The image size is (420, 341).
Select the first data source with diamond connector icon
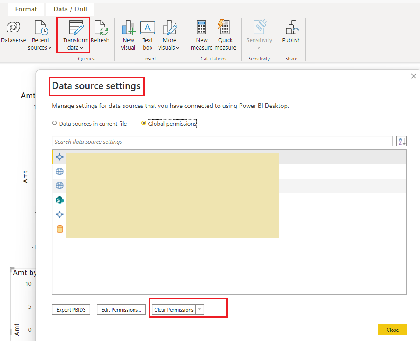tap(229, 157)
